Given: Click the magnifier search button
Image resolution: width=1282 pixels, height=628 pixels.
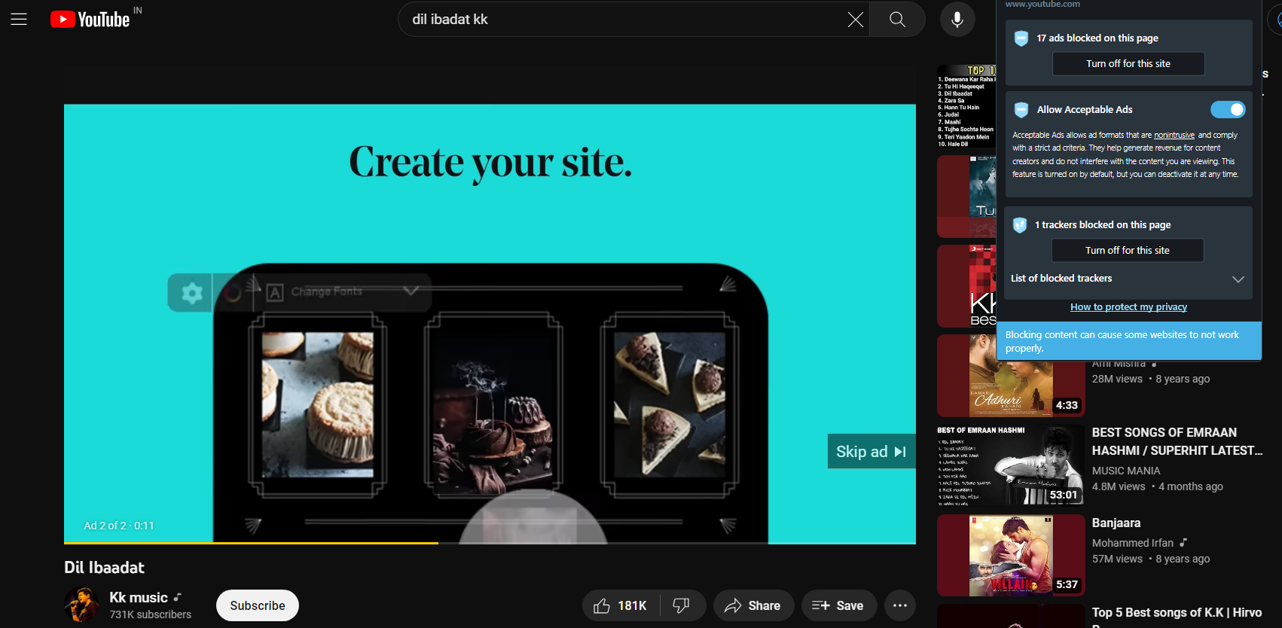Looking at the screenshot, I should [897, 20].
